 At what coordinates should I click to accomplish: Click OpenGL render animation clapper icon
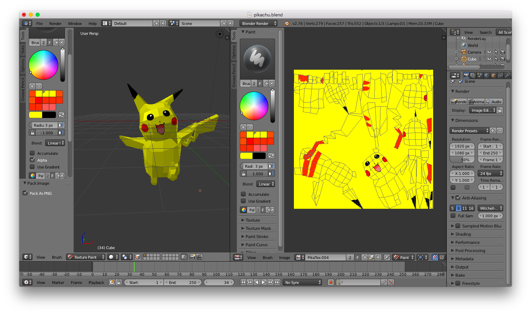(x=199, y=257)
